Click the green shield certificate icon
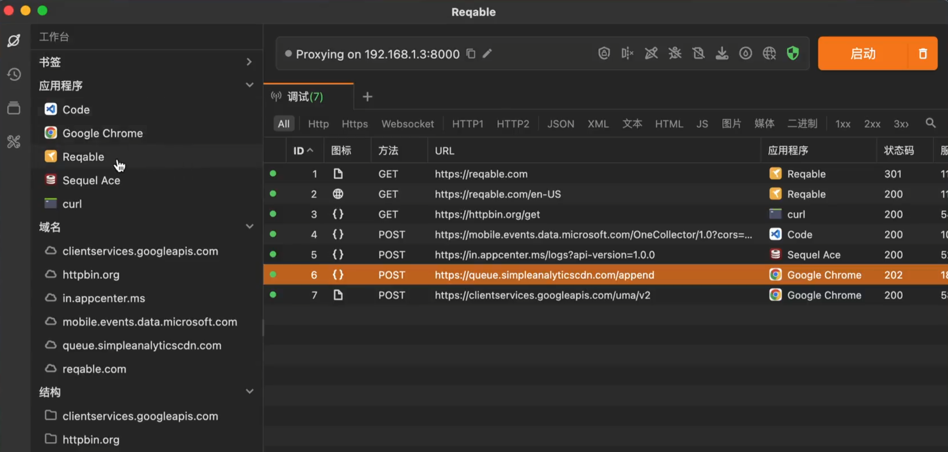The image size is (948, 452). 793,53
